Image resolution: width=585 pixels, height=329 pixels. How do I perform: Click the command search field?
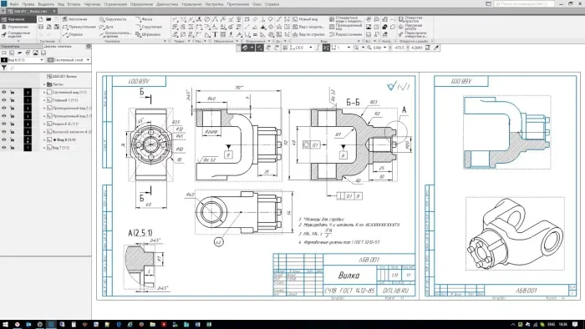[524, 3]
